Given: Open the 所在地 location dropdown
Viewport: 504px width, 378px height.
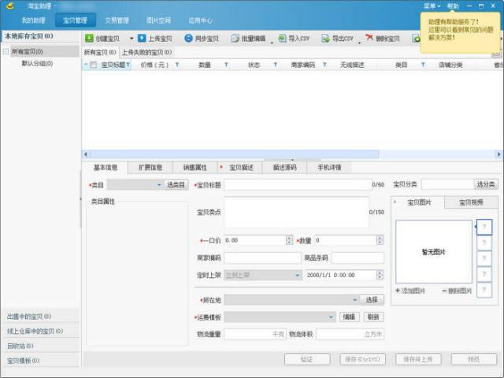Looking at the screenshot, I should click(x=355, y=300).
